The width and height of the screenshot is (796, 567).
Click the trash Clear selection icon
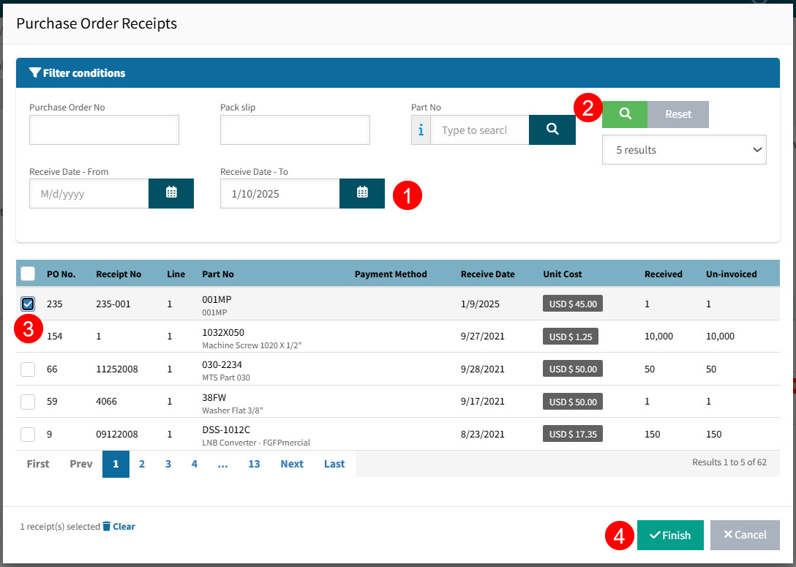pos(107,526)
